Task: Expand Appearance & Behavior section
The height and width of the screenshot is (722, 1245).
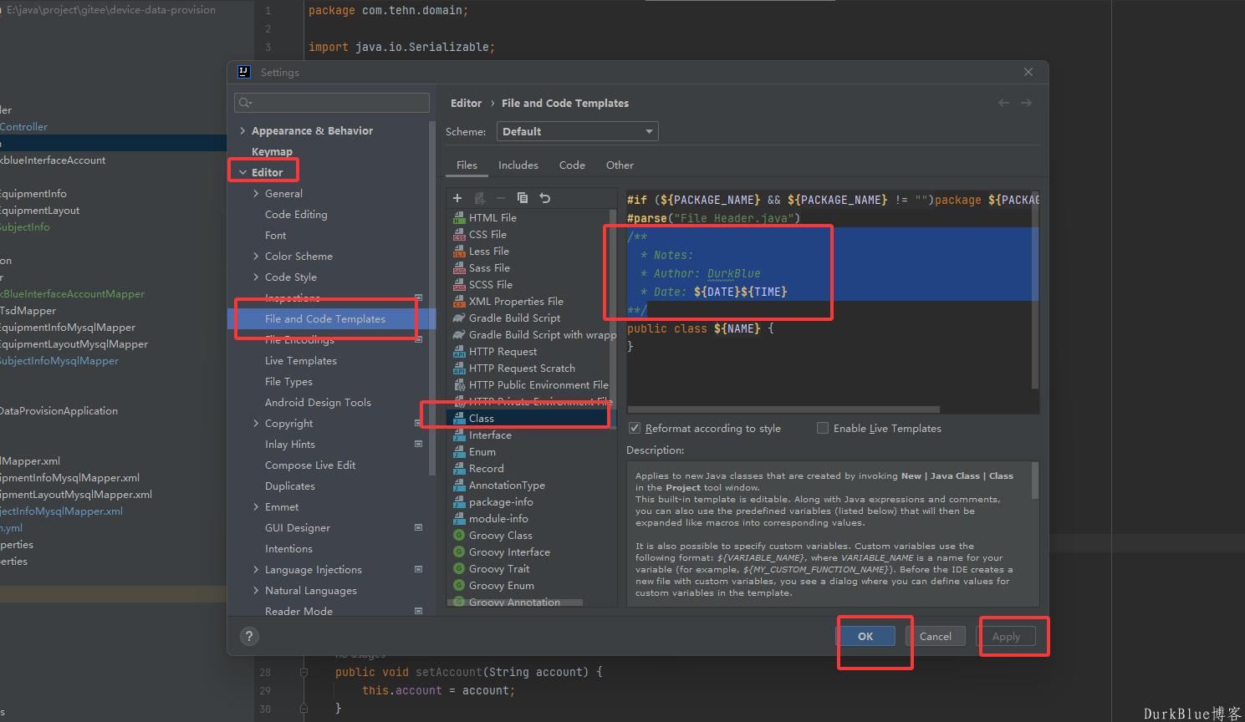Action: [242, 131]
